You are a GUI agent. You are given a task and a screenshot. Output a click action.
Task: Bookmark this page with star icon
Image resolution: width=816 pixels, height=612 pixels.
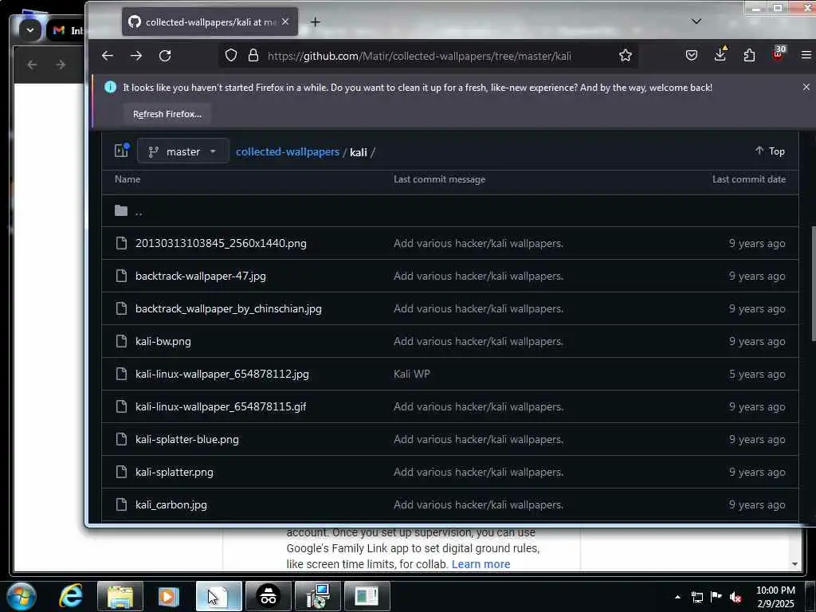click(626, 56)
